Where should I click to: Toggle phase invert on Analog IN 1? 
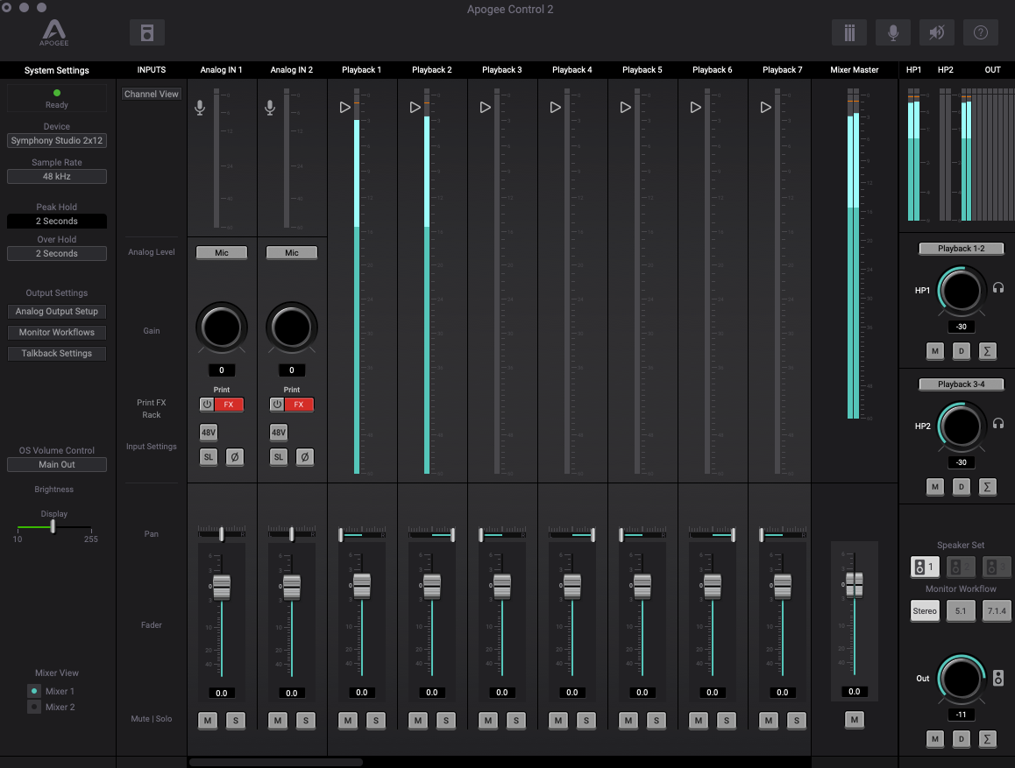[x=234, y=457]
